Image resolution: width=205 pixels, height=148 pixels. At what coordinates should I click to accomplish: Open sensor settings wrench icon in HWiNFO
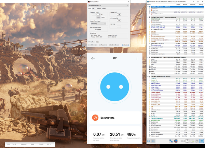(197, 141)
